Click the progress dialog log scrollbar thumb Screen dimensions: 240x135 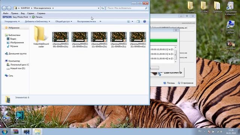(175, 55)
